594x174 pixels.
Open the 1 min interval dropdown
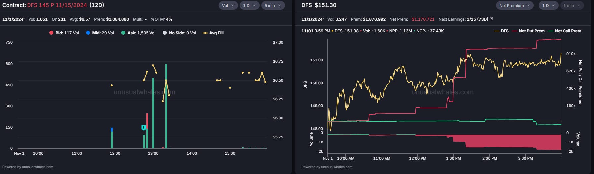pos(572,5)
